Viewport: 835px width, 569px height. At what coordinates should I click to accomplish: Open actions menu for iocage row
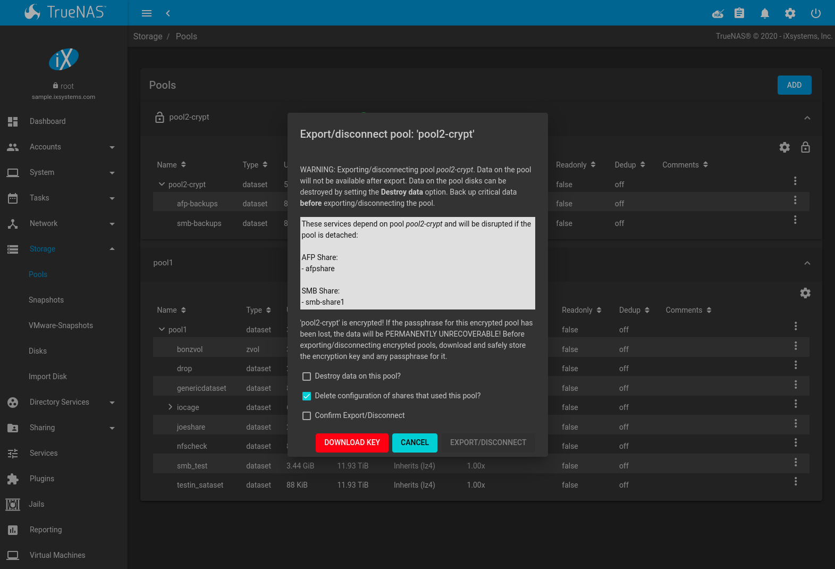pyautogui.click(x=796, y=404)
